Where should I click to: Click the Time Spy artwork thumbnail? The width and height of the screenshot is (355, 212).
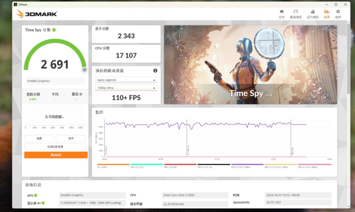250,65
